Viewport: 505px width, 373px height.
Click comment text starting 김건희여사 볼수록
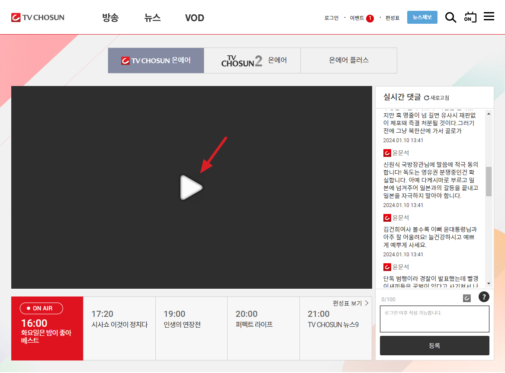pyautogui.click(x=430, y=237)
